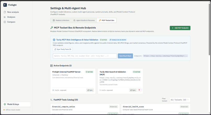Click financial tag on financial_health_score card
The height and width of the screenshot is (115, 211).
pos(184,107)
